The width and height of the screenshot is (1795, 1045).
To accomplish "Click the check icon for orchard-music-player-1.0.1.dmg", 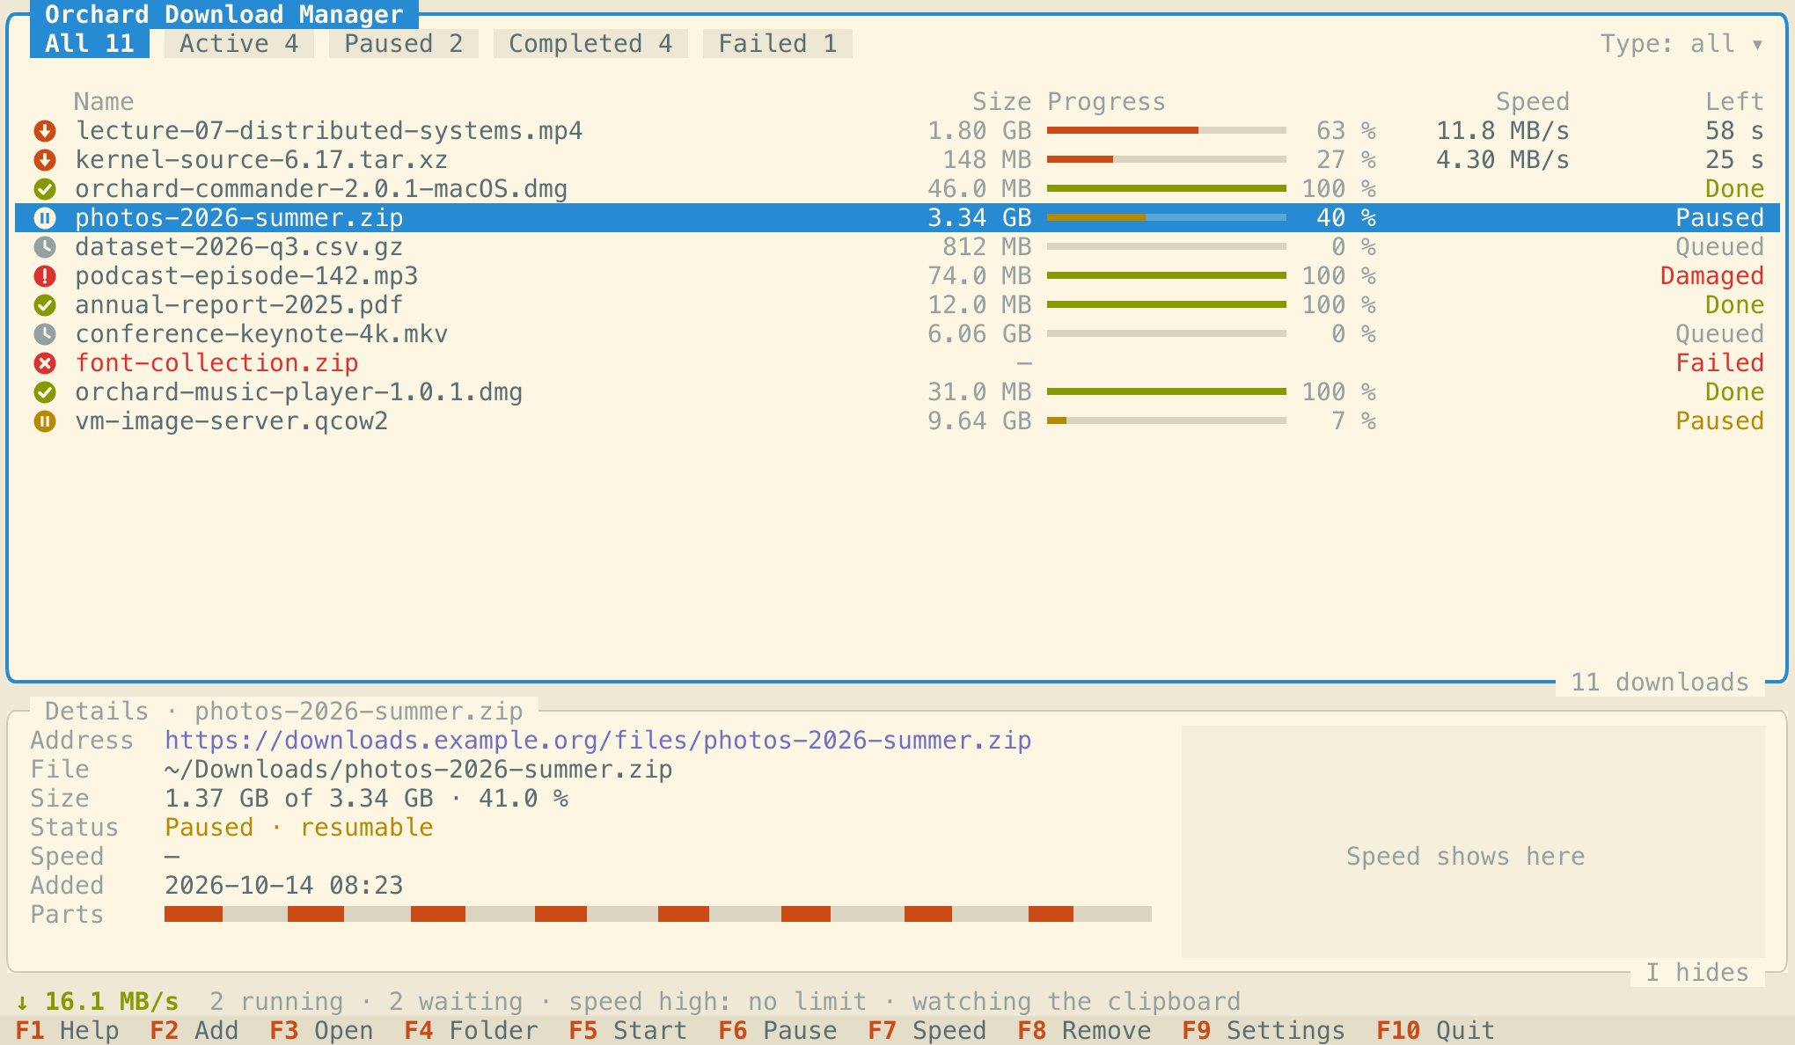I will pyautogui.click(x=45, y=392).
